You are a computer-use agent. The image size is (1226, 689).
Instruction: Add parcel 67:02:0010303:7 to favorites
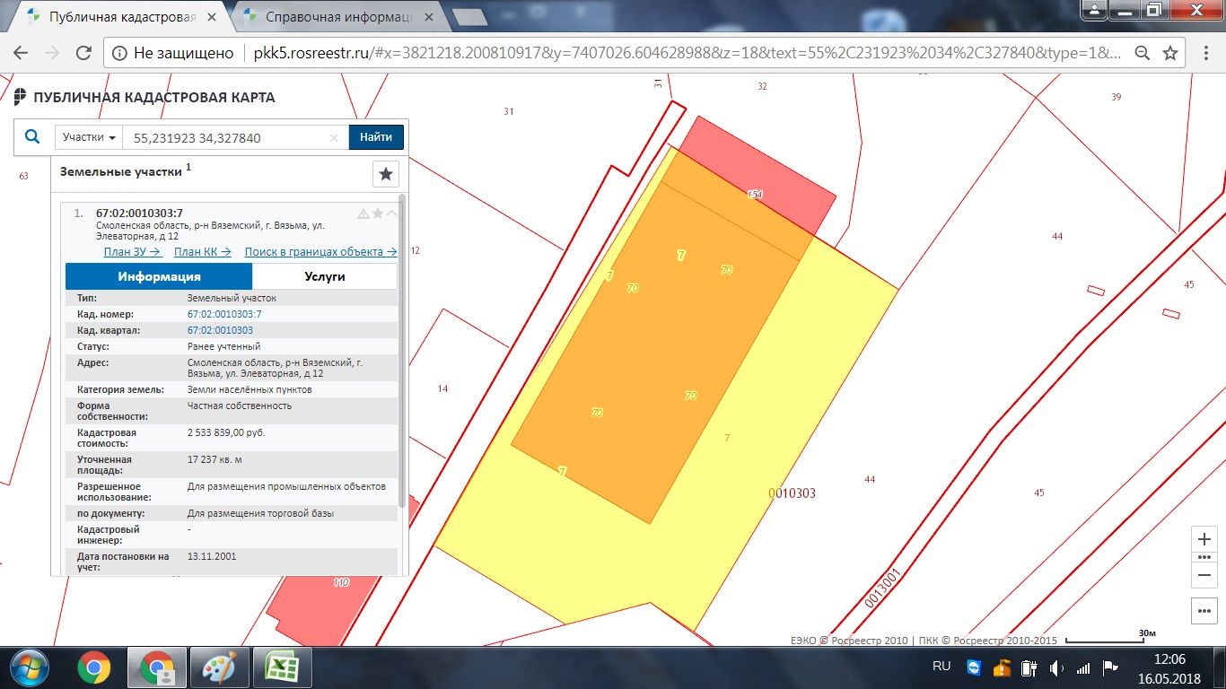tap(378, 214)
